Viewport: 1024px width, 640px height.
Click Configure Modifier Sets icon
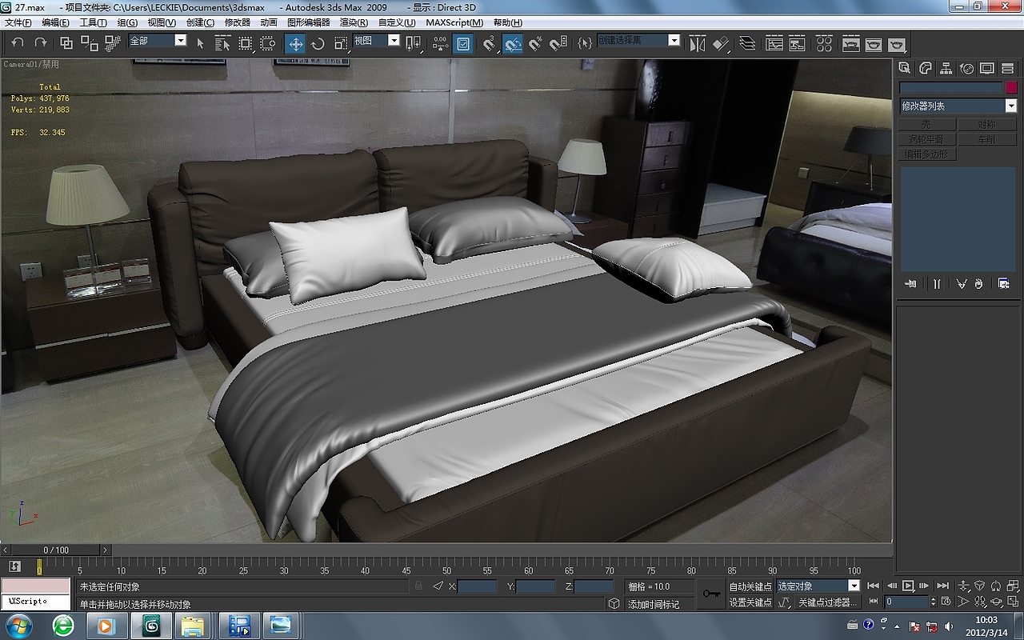pyautogui.click(x=1004, y=284)
